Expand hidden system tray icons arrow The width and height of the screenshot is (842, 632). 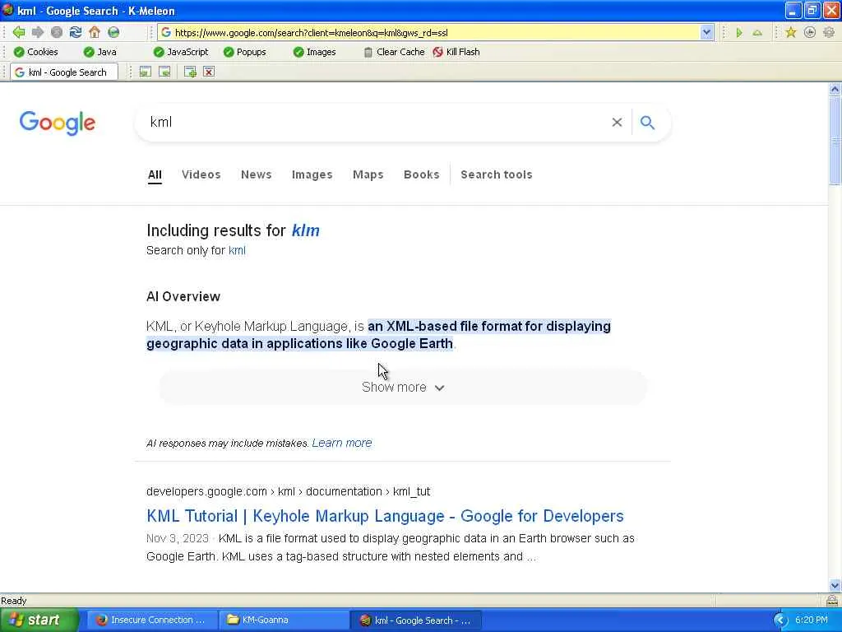[x=780, y=620]
